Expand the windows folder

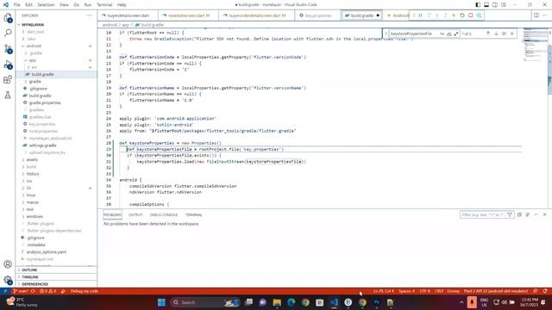pos(34,216)
